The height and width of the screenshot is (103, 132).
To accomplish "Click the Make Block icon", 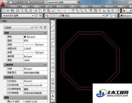I will point(53,71).
